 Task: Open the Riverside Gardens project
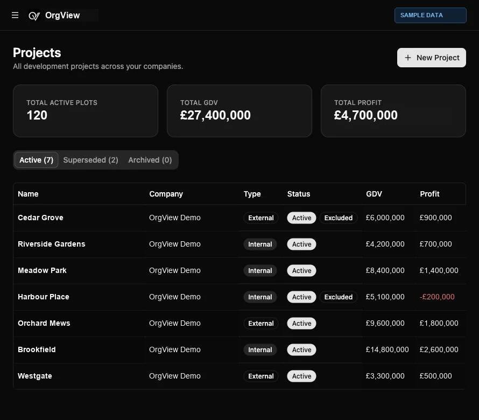[52, 244]
